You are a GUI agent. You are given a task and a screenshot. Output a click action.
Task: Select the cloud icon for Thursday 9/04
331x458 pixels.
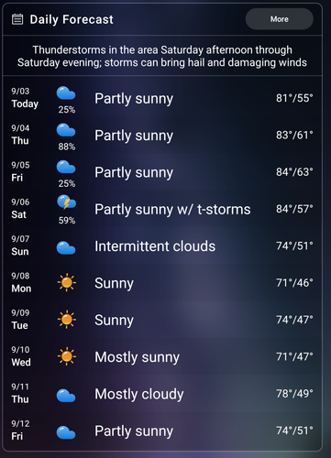[x=66, y=130]
